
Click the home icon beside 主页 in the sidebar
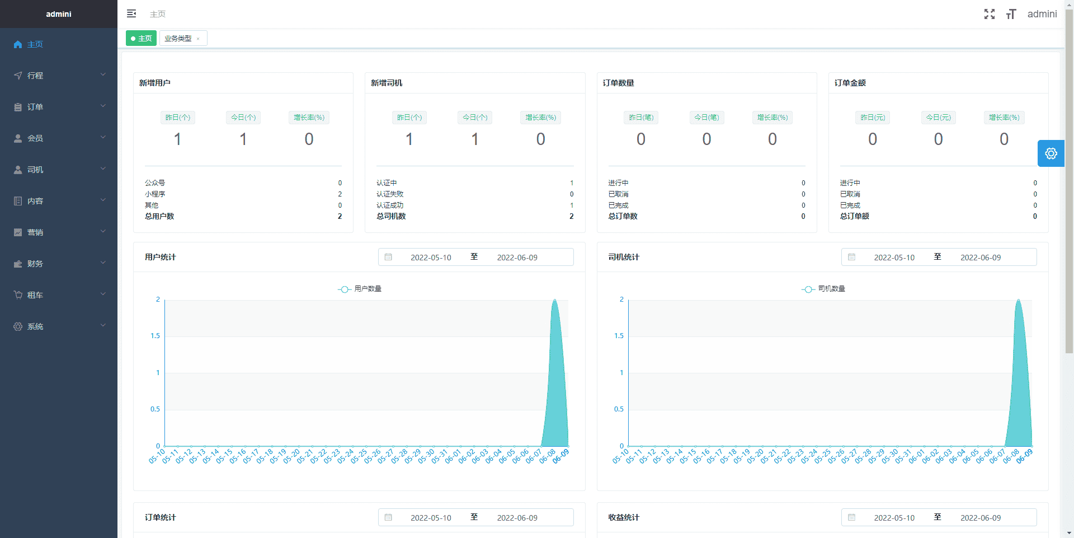point(18,44)
